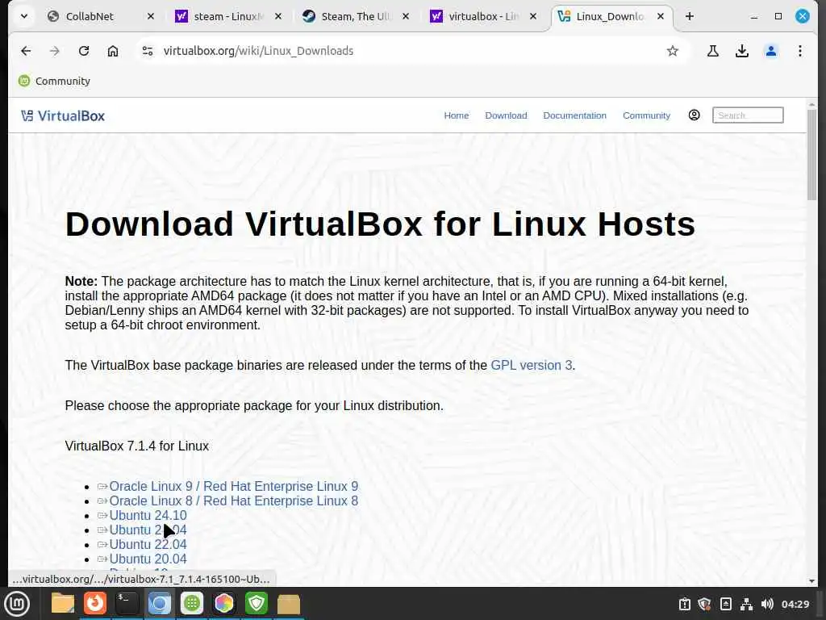Screen dimensions: 826x620
Task: Close the steam - Linux tab
Action: coord(278,16)
